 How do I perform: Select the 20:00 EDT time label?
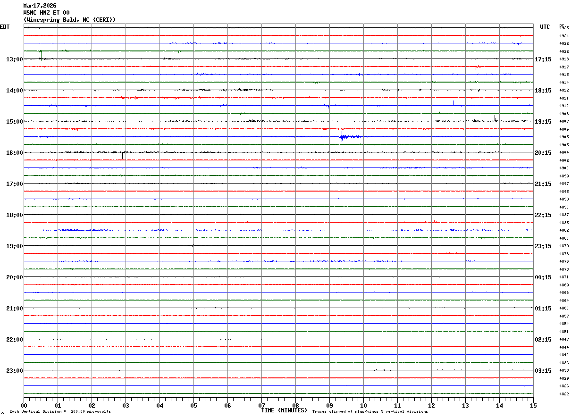pos(14,277)
